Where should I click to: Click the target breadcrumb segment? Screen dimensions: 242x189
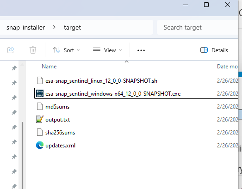coord(72,28)
